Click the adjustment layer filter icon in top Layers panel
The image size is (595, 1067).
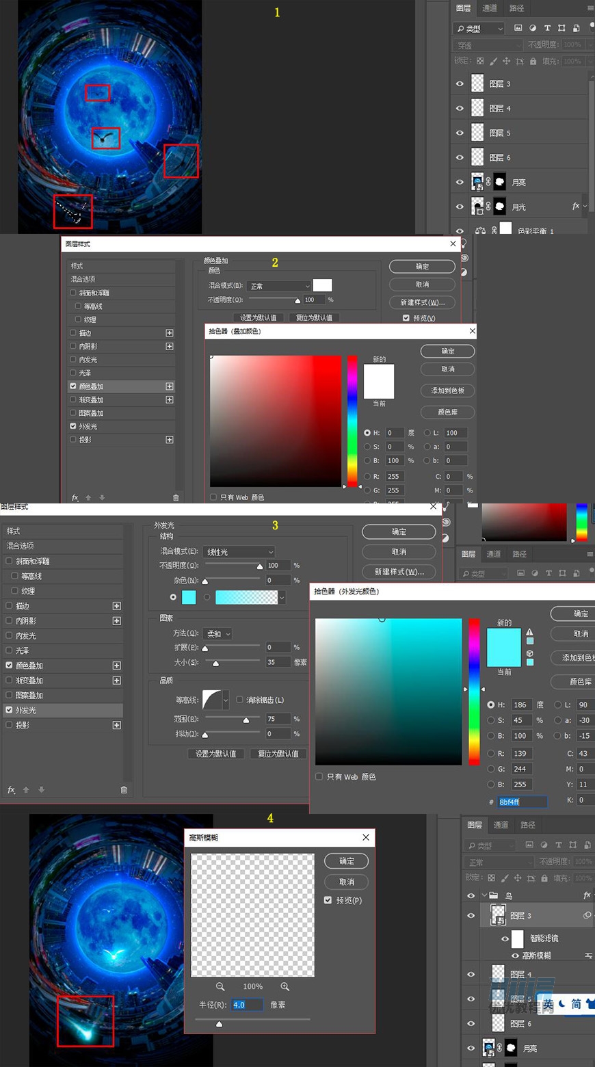point(533,28)
